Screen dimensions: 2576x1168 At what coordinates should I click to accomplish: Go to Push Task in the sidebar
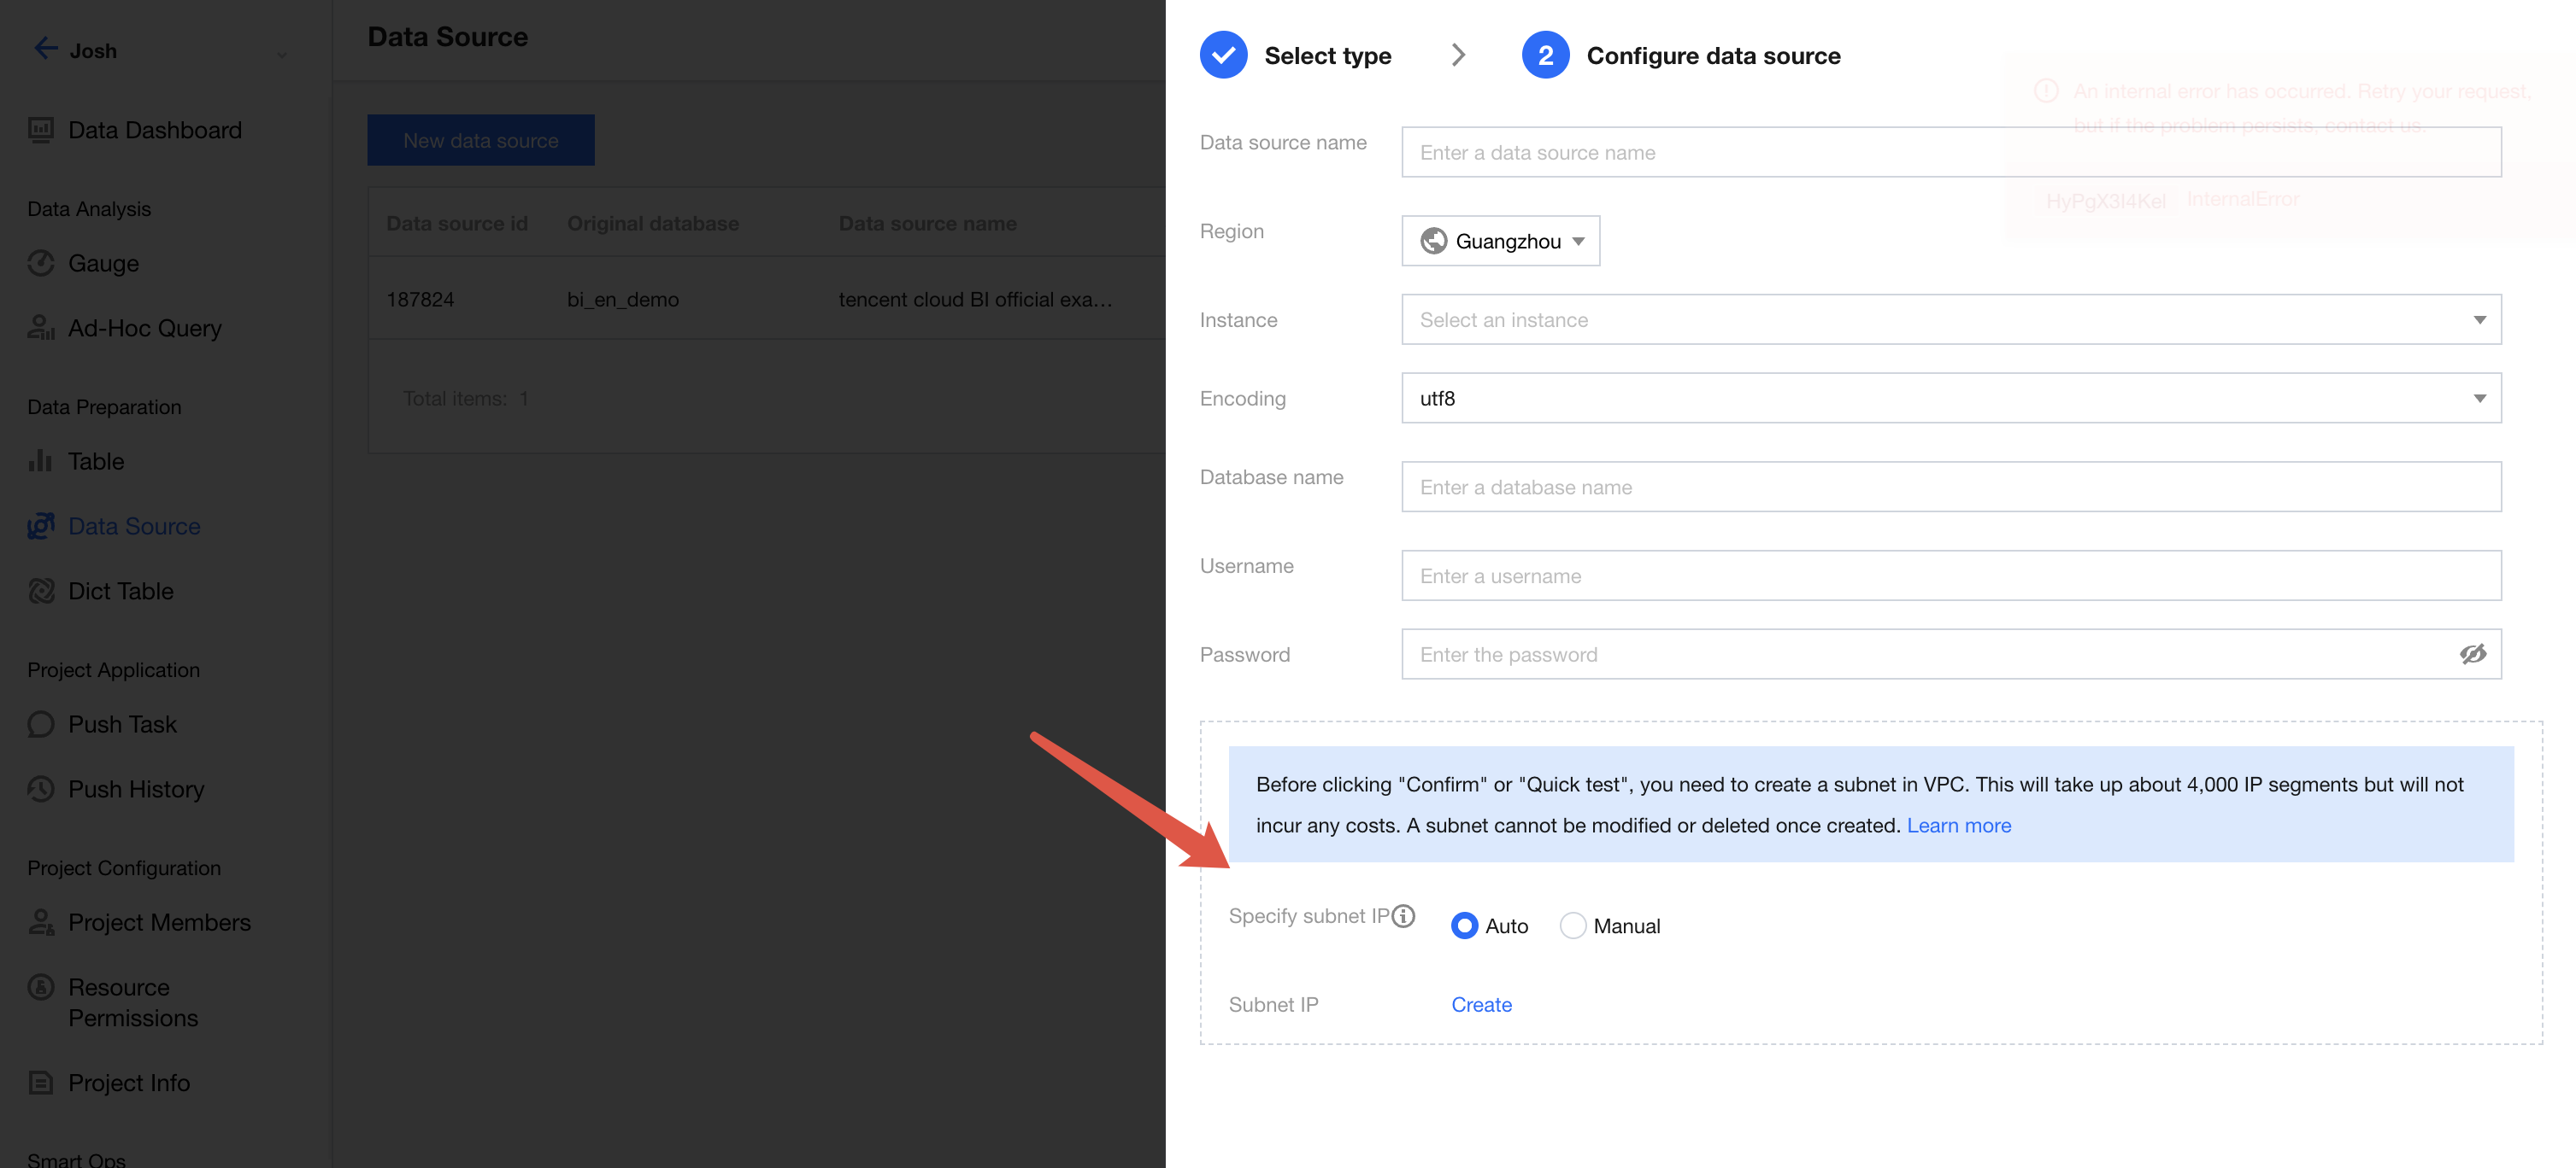122,723
